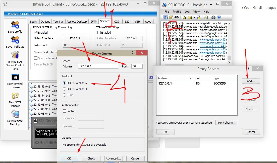Switch to the Login tab in Bitvise

(33, 22)
